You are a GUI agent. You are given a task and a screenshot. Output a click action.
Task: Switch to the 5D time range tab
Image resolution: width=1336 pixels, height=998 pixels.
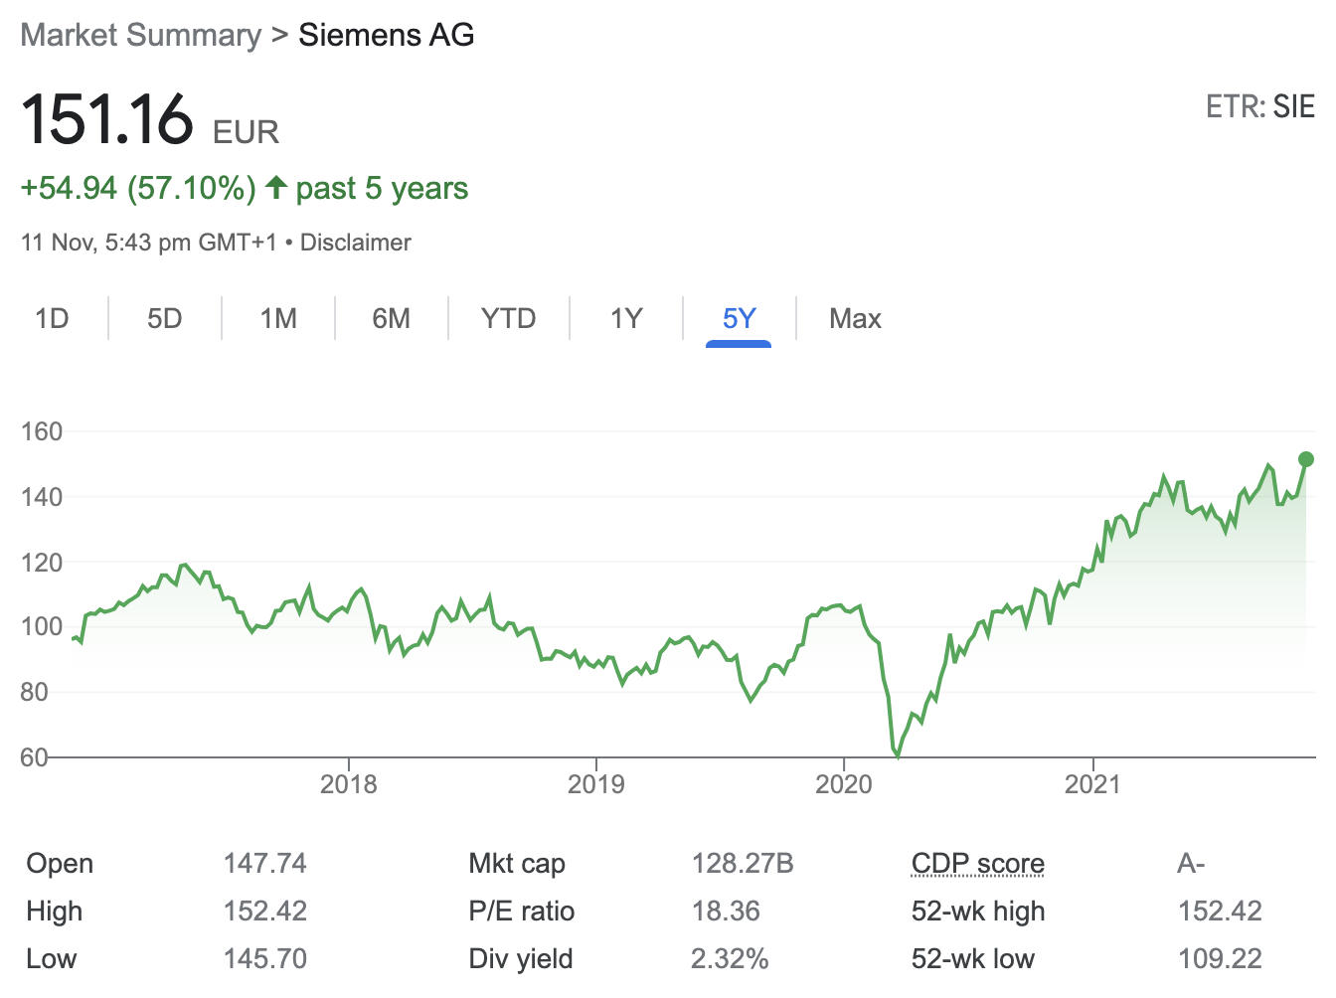(x=165, y=319)
